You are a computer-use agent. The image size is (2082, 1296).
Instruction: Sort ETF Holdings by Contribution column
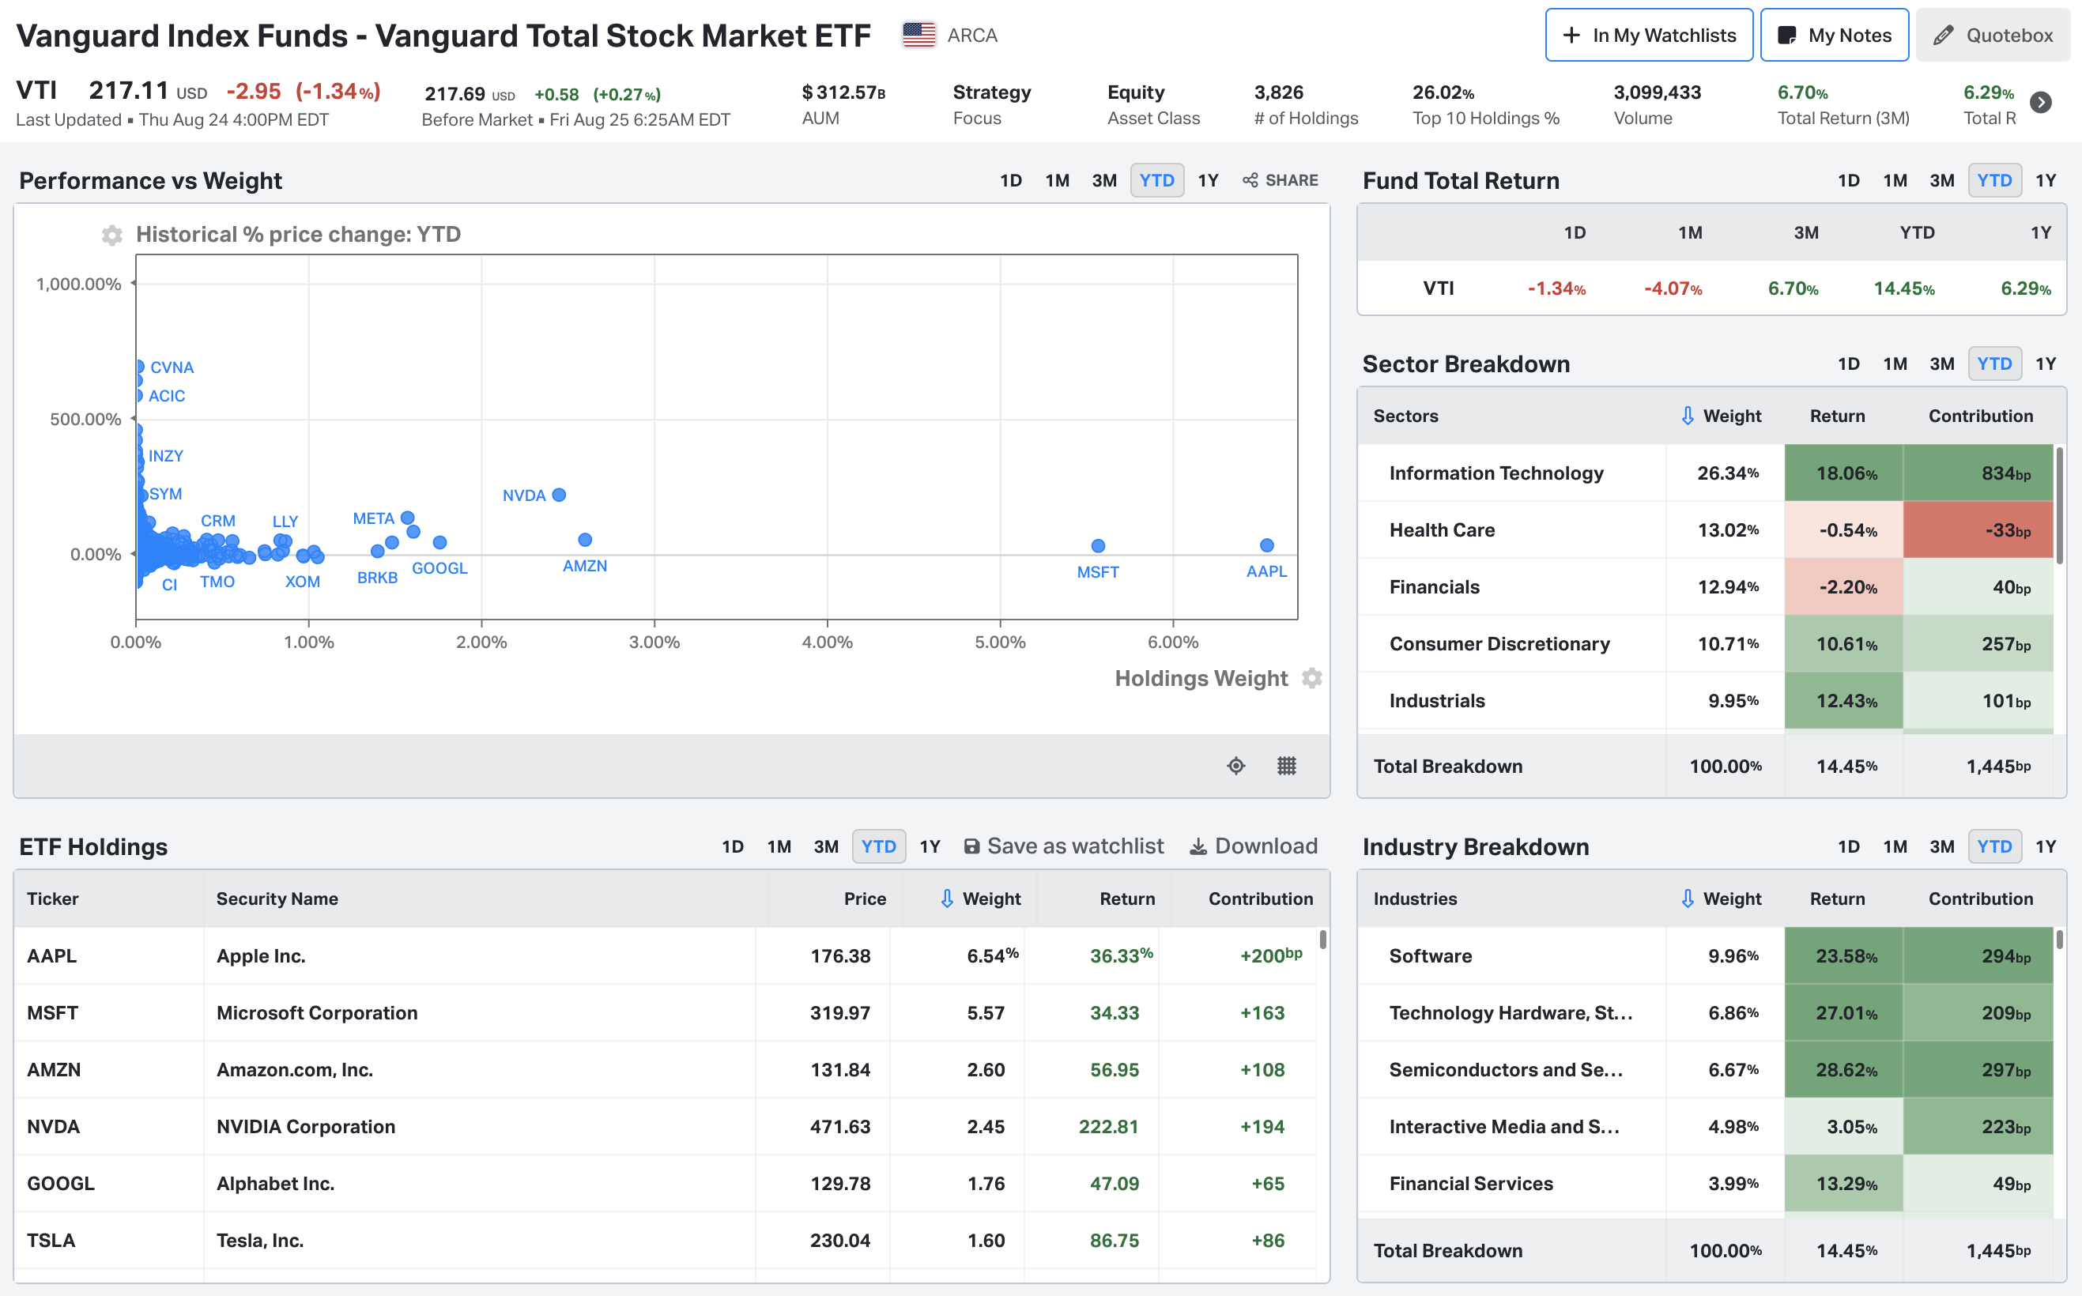coord(1261,899)
